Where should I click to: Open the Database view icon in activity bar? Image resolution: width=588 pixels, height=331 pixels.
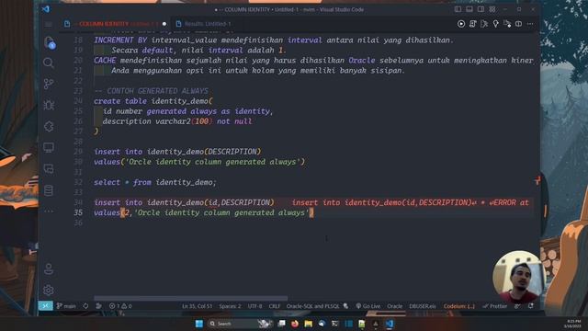click(49, 190)
